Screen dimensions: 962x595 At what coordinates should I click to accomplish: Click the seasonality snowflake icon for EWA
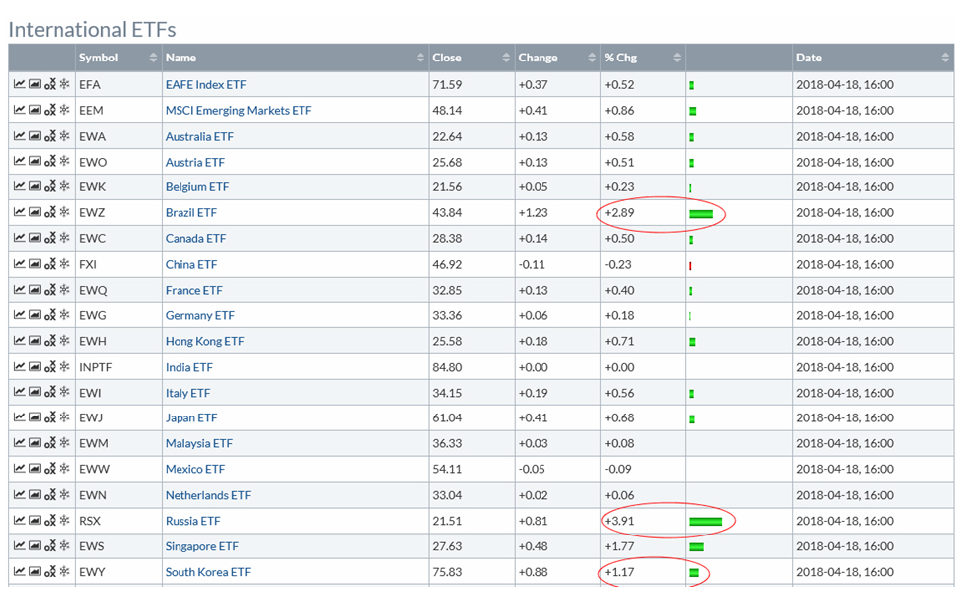65,137
